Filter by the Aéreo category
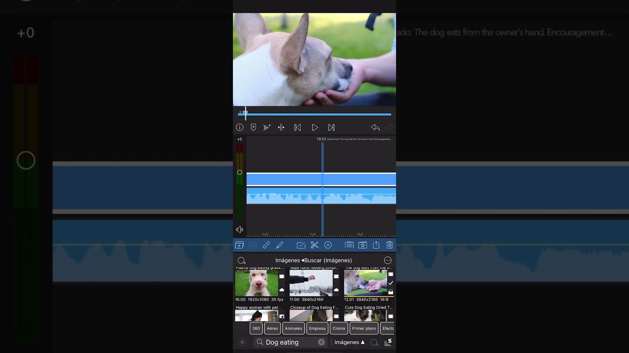Viewport: 629px width, 353px height. click(272, 328)
